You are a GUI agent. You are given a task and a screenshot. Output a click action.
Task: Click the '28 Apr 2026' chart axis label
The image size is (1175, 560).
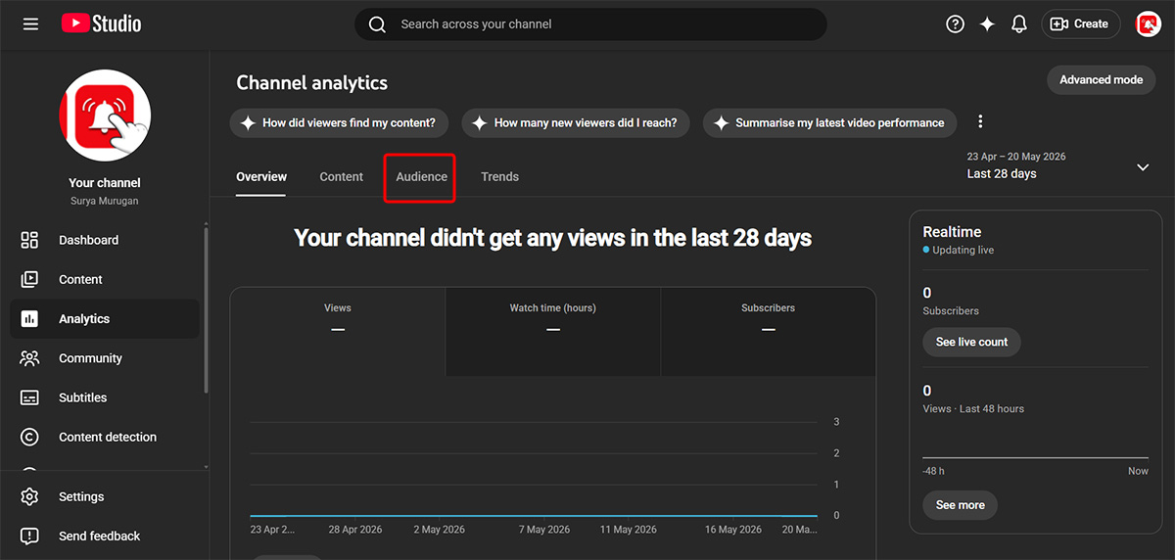click(x=354, y=530)
